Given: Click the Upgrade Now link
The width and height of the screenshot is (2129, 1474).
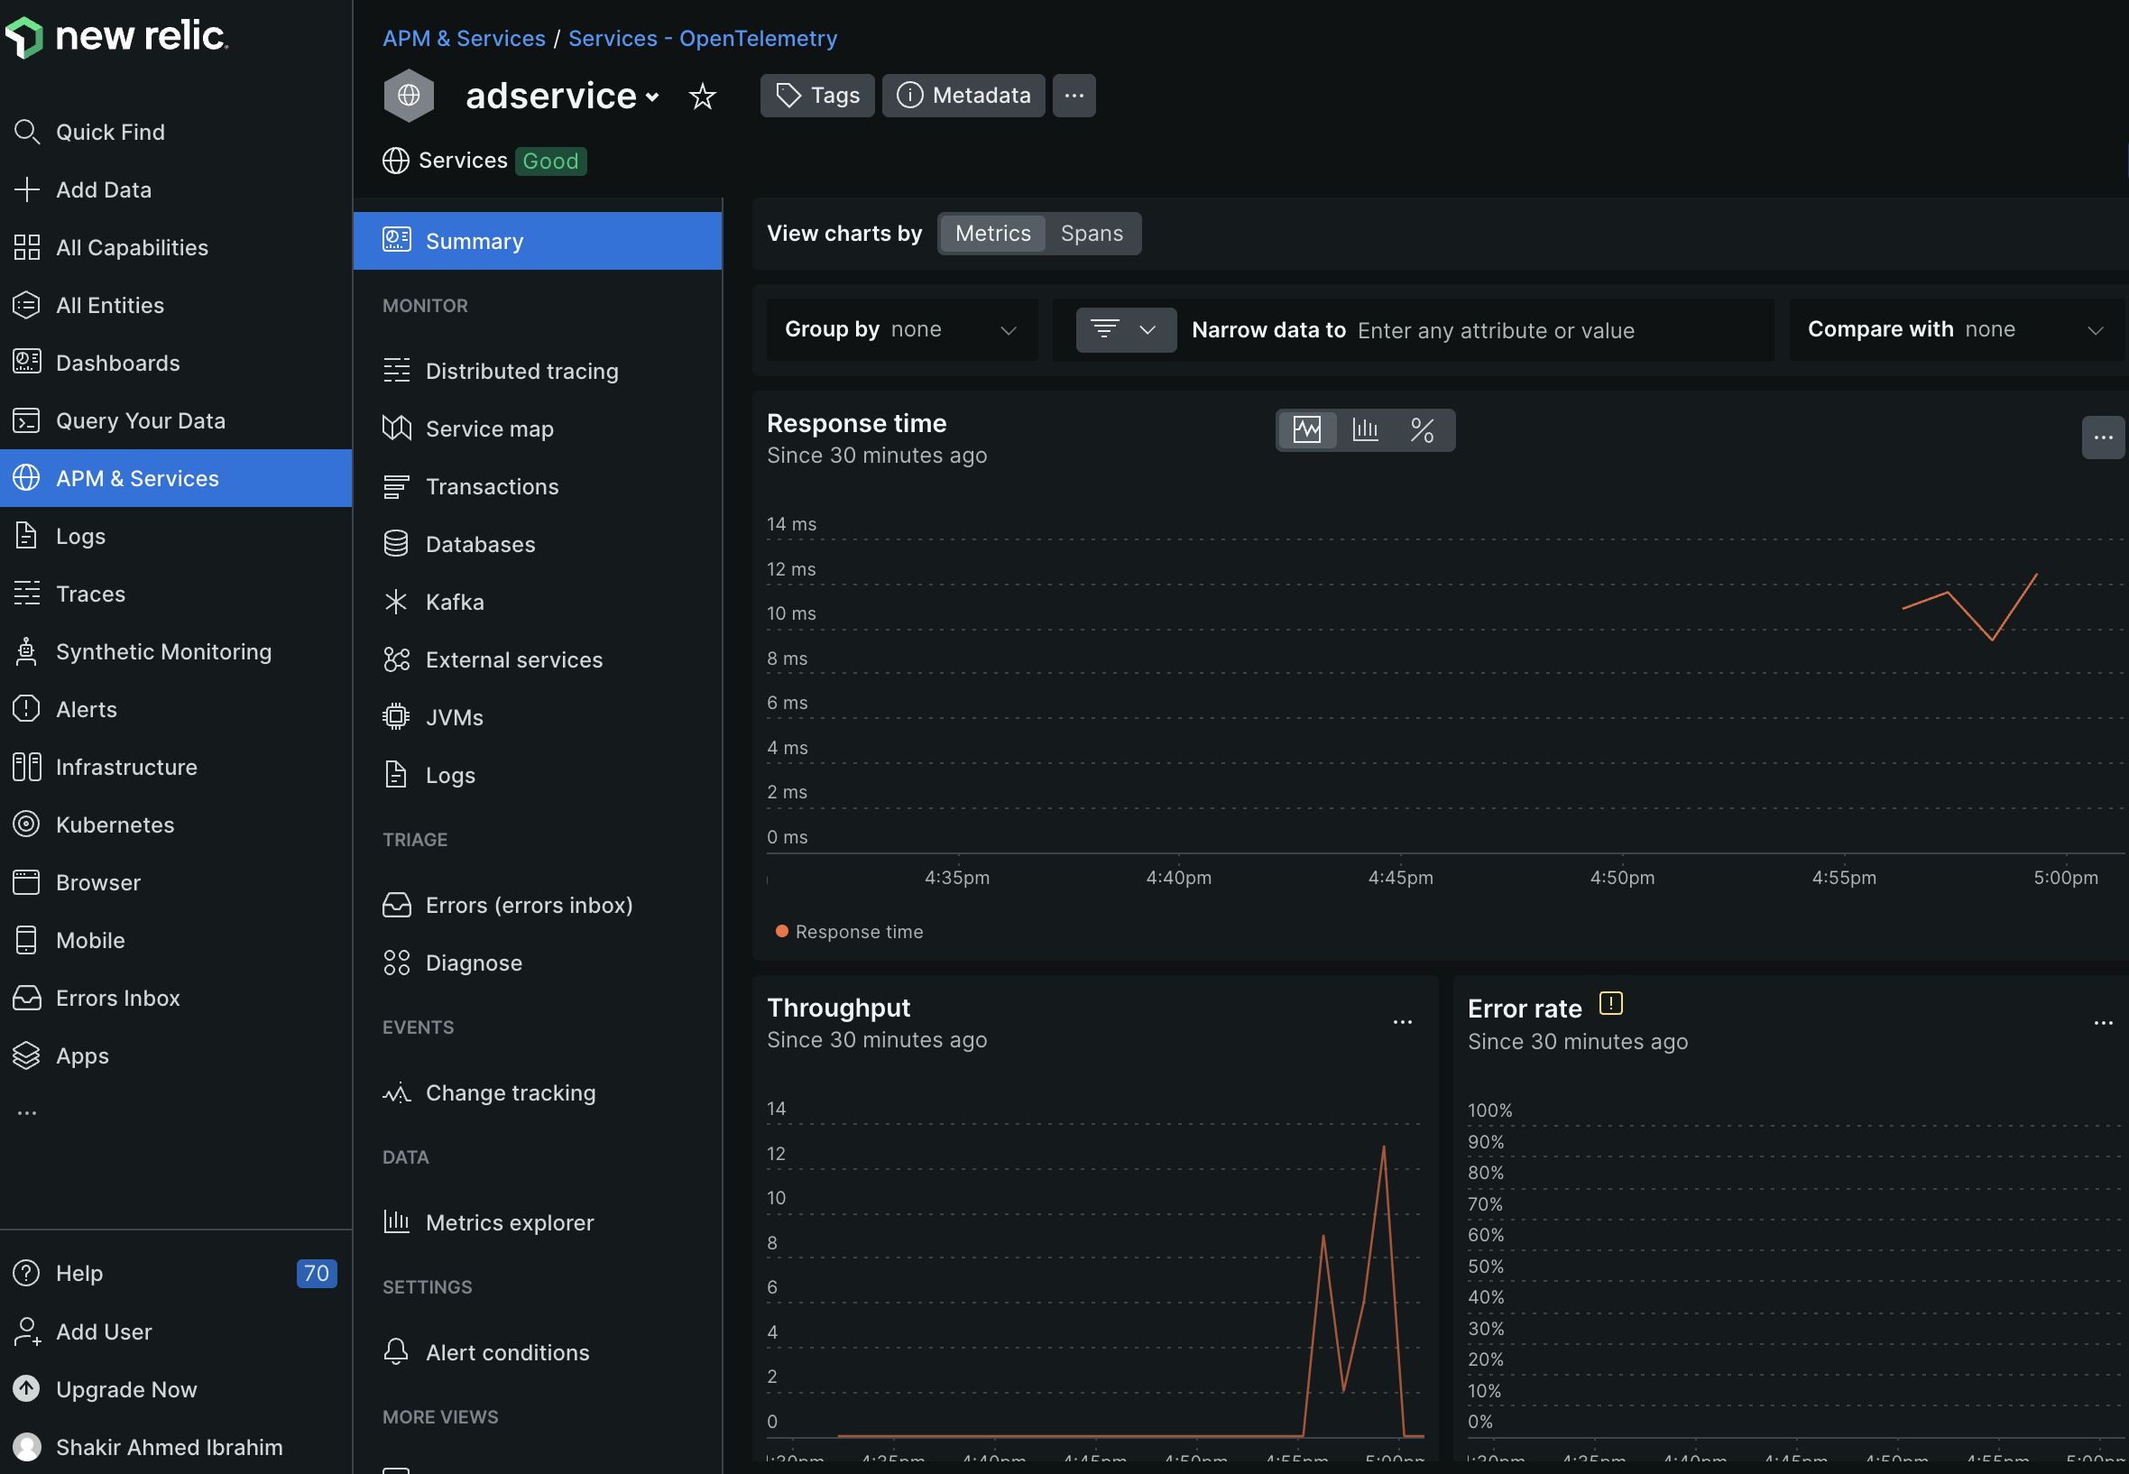Looking at the screenshot, I should tap(126, 1389).
